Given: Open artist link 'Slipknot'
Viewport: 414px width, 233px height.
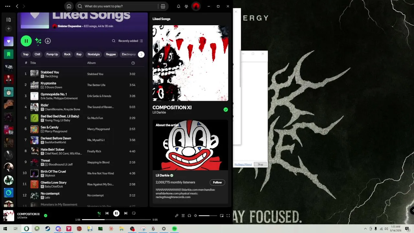Looking at the screenshot, I should pos(50,175).
